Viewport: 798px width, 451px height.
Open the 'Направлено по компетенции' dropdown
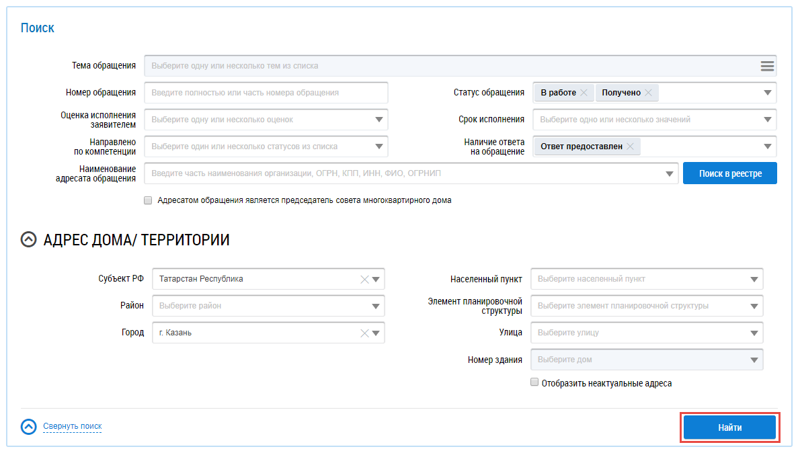click(379, 147)
